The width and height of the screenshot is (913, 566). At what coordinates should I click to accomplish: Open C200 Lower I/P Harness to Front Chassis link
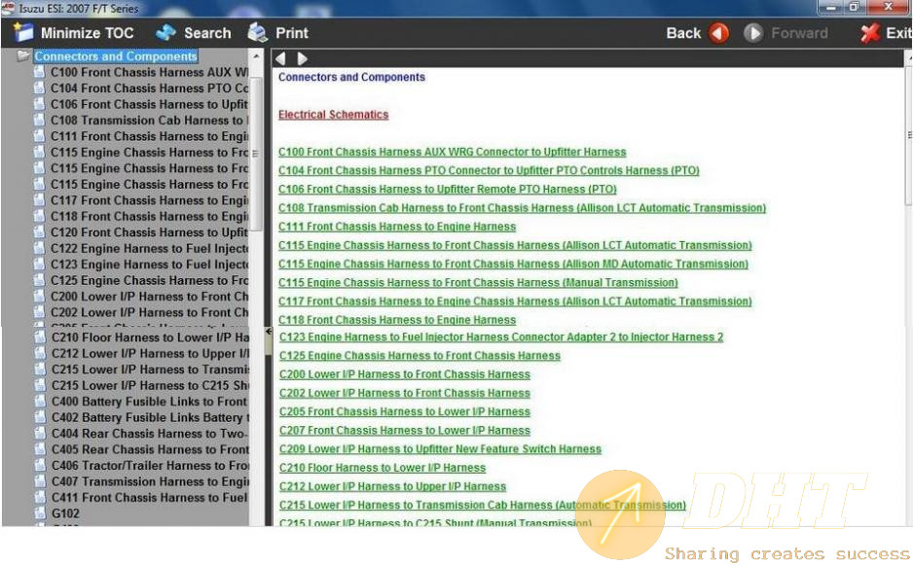point(405,374)
